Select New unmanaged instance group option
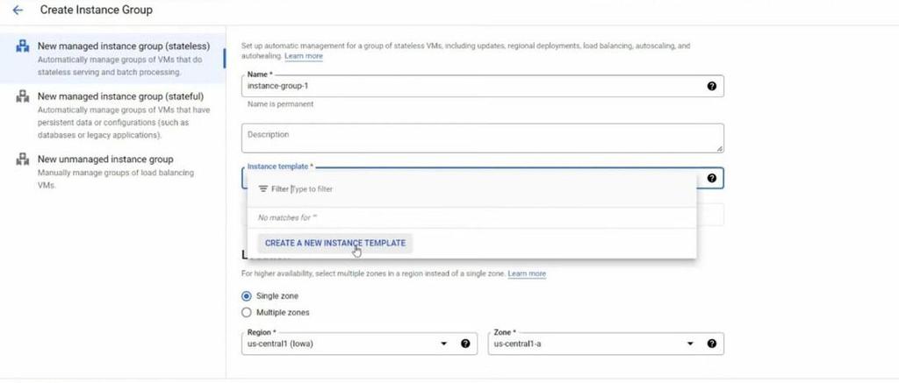This screenshot has height=383, width=899. (x=105, y=160)
